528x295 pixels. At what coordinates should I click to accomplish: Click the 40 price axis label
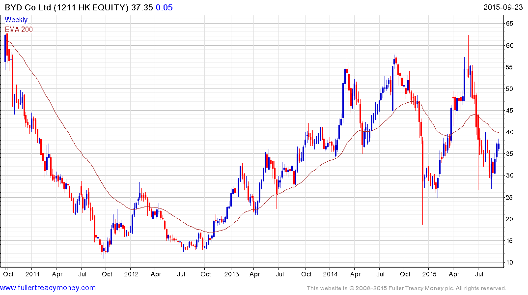click(509, 132)
